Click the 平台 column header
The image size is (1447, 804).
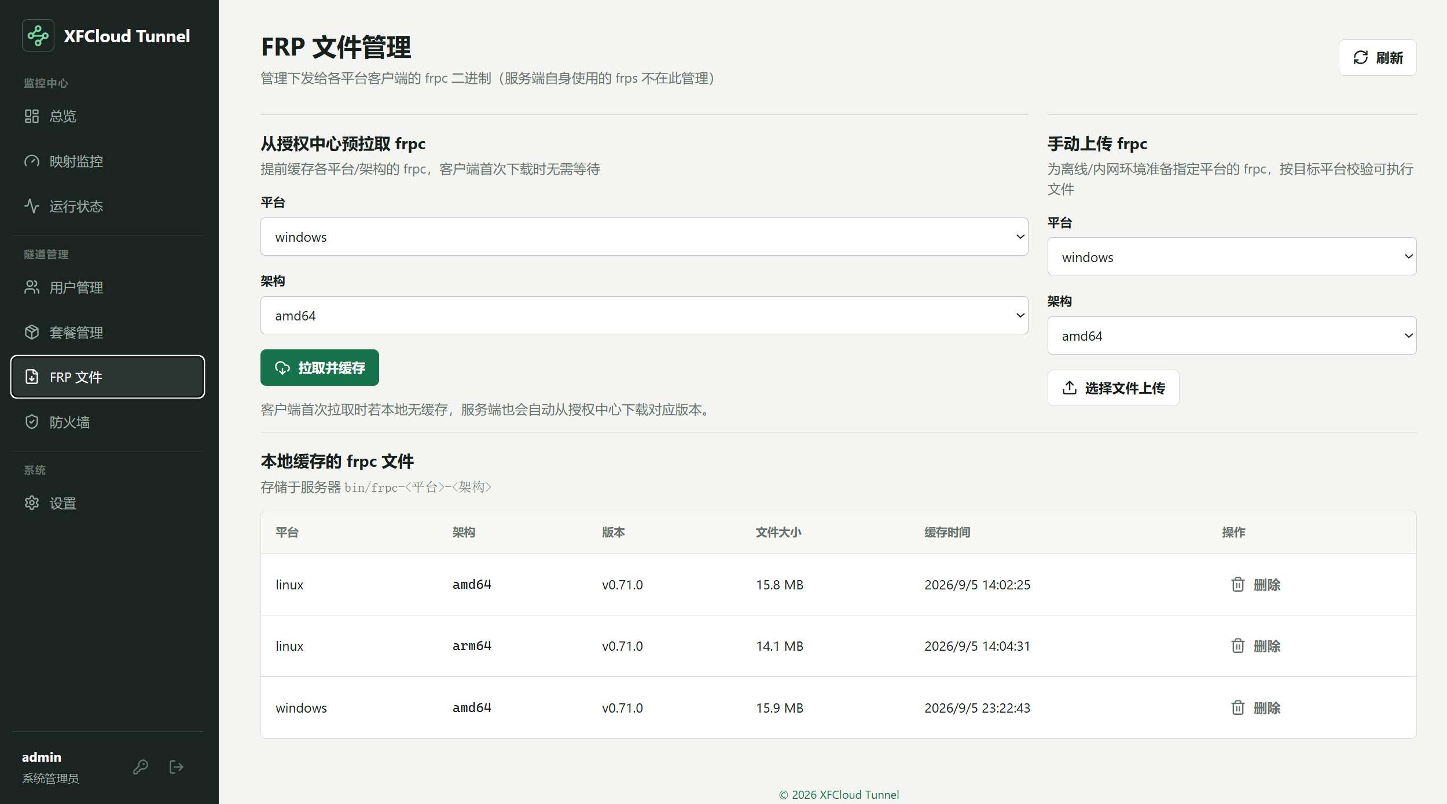click(287, 532)
